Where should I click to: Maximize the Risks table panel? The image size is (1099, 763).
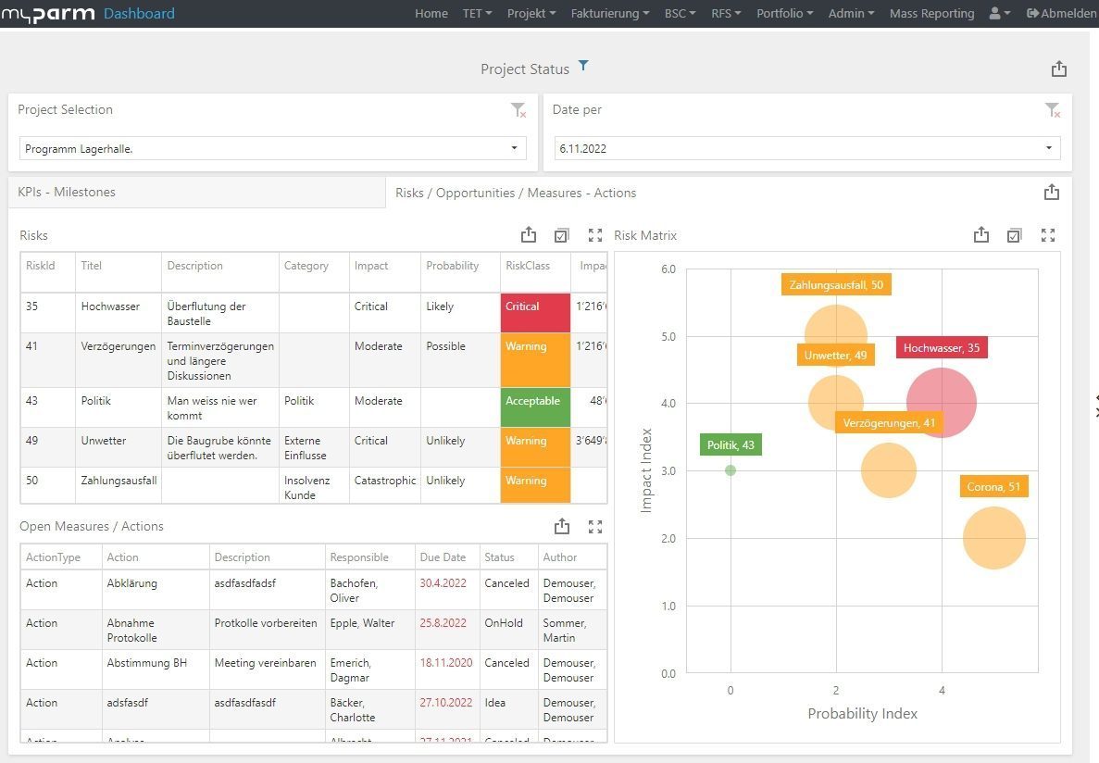coord(595,235)
